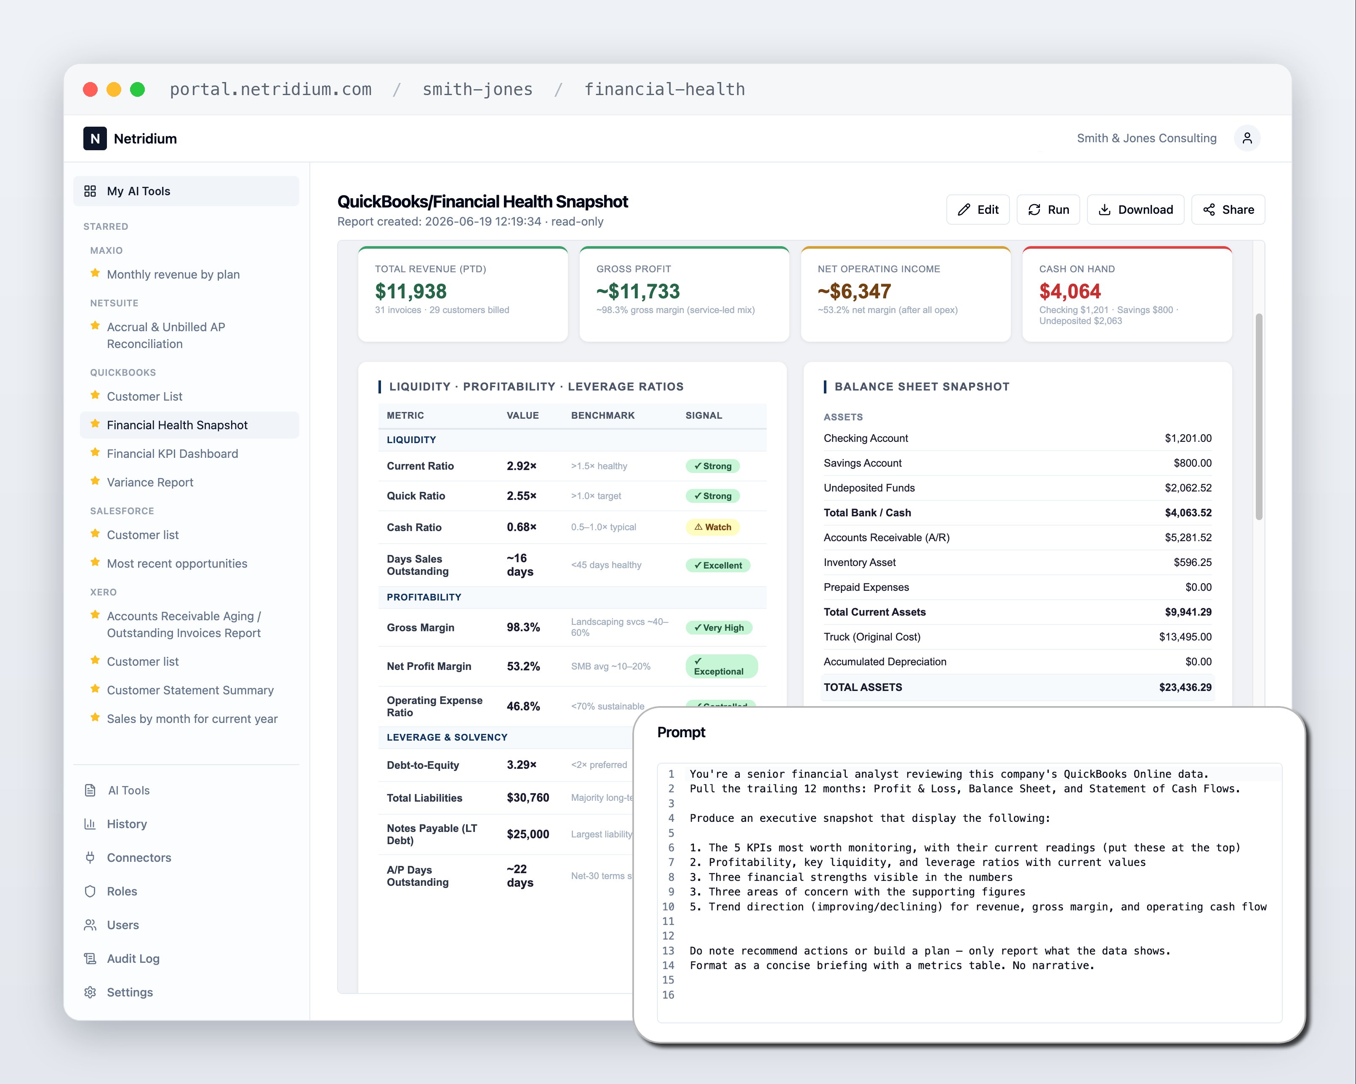Open Most recent opportunities
1356x1084 pixels.
click(x=177, y=563)
